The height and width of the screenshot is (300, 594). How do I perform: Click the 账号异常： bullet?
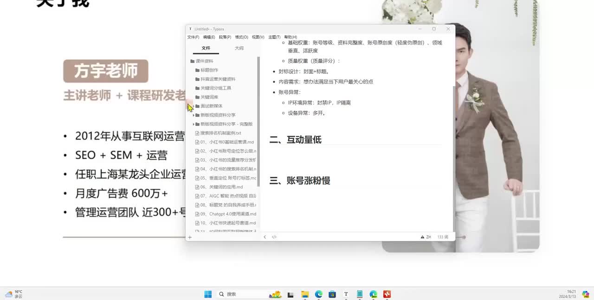click(x=290, y=92)
